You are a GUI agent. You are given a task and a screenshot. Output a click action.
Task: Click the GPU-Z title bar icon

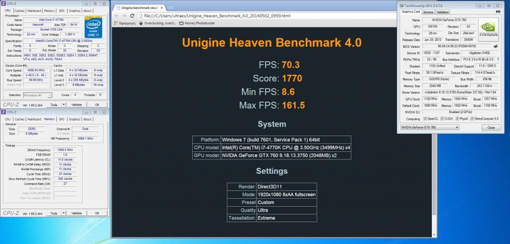pyautogui.click(x=402, y=5)
